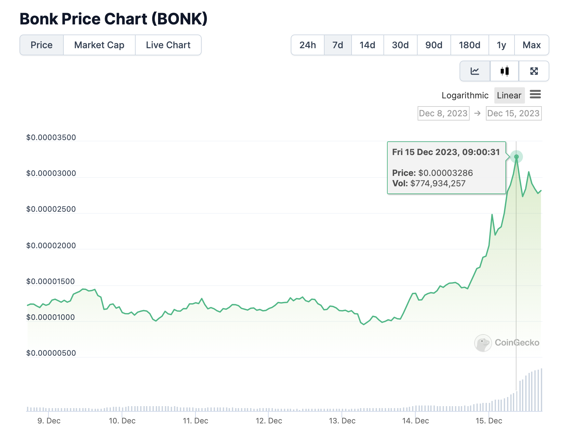Open fullscreen chart expand icon
The height and width of the screenshot is (441, 562).
(534, 71)
